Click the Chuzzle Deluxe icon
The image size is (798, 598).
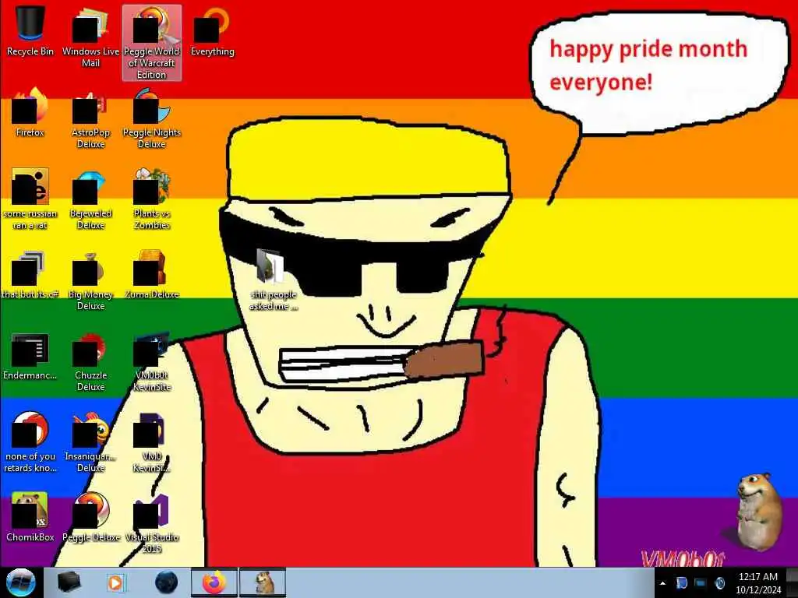90,361
